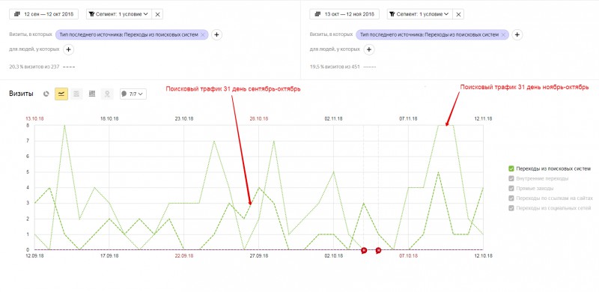
Task: Expand the Сегмент dropdown beside 13 окт range
Action: click(419, 14)
